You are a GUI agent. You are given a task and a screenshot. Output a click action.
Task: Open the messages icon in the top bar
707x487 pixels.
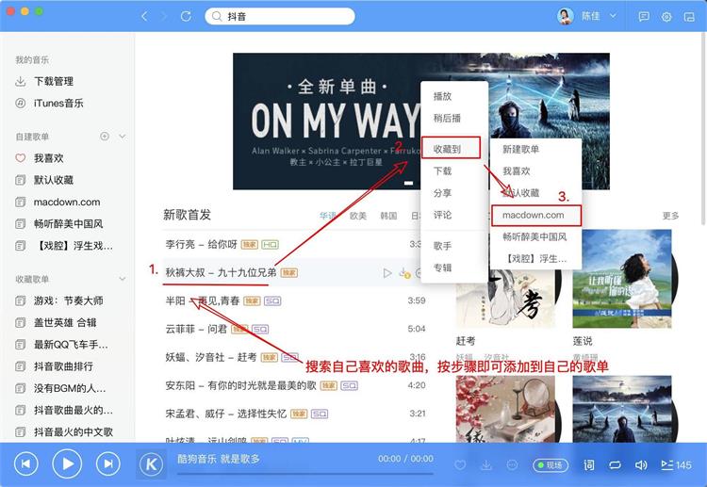tap(644, 17)
